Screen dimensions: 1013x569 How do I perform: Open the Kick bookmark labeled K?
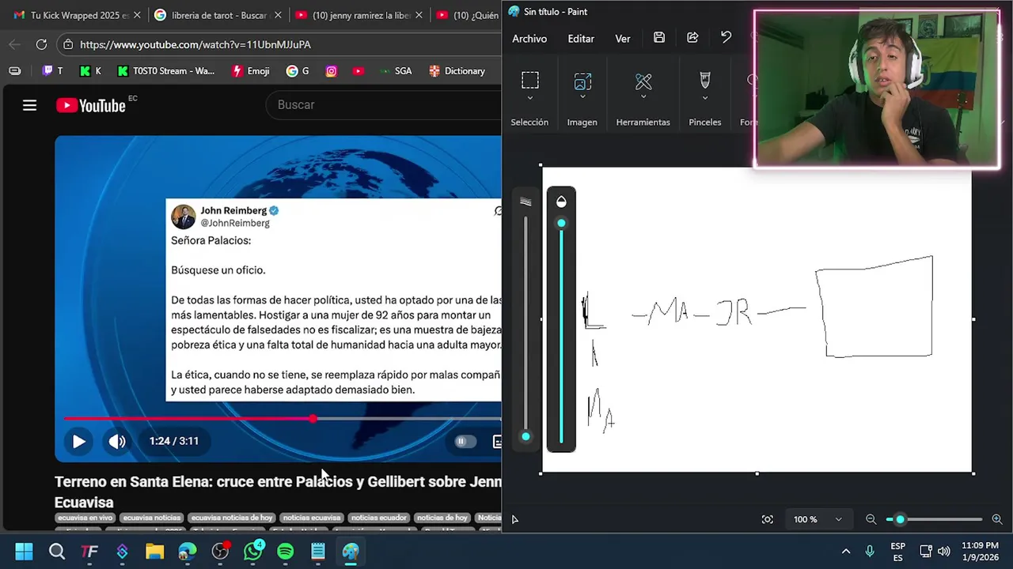pos(90,71)
